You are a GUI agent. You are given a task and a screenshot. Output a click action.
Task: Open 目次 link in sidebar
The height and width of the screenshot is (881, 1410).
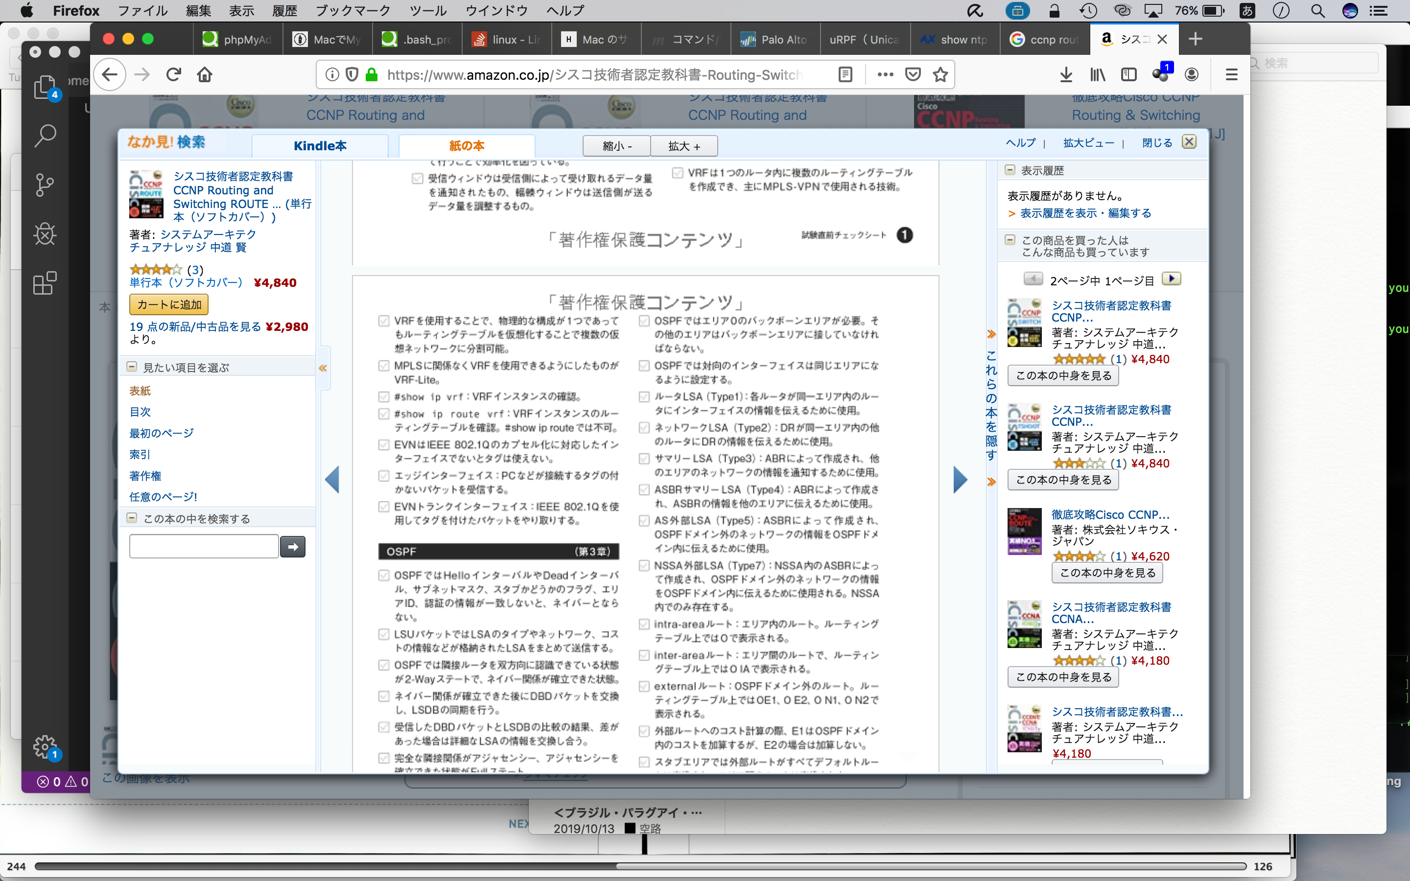point(140,411)
